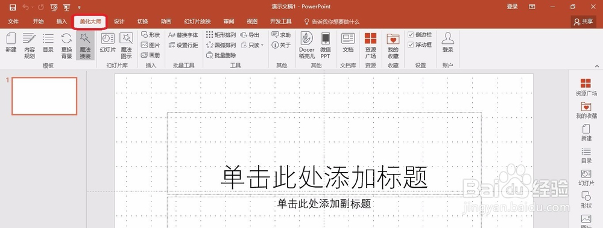Select slide 1 thumbnail in slide panel

coord(44,96)
